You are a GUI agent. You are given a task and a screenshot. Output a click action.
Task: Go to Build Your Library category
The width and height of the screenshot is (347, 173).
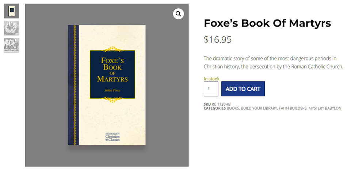[x=259, y=108]
